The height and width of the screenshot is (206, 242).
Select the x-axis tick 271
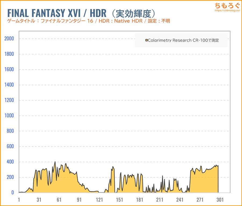click(x=200, y=200)
